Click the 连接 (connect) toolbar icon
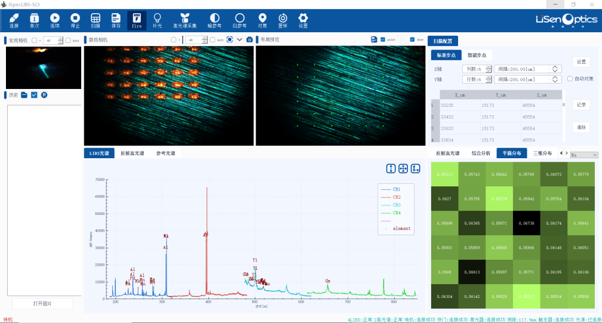The image size is (602, 323). pos(14,21)
